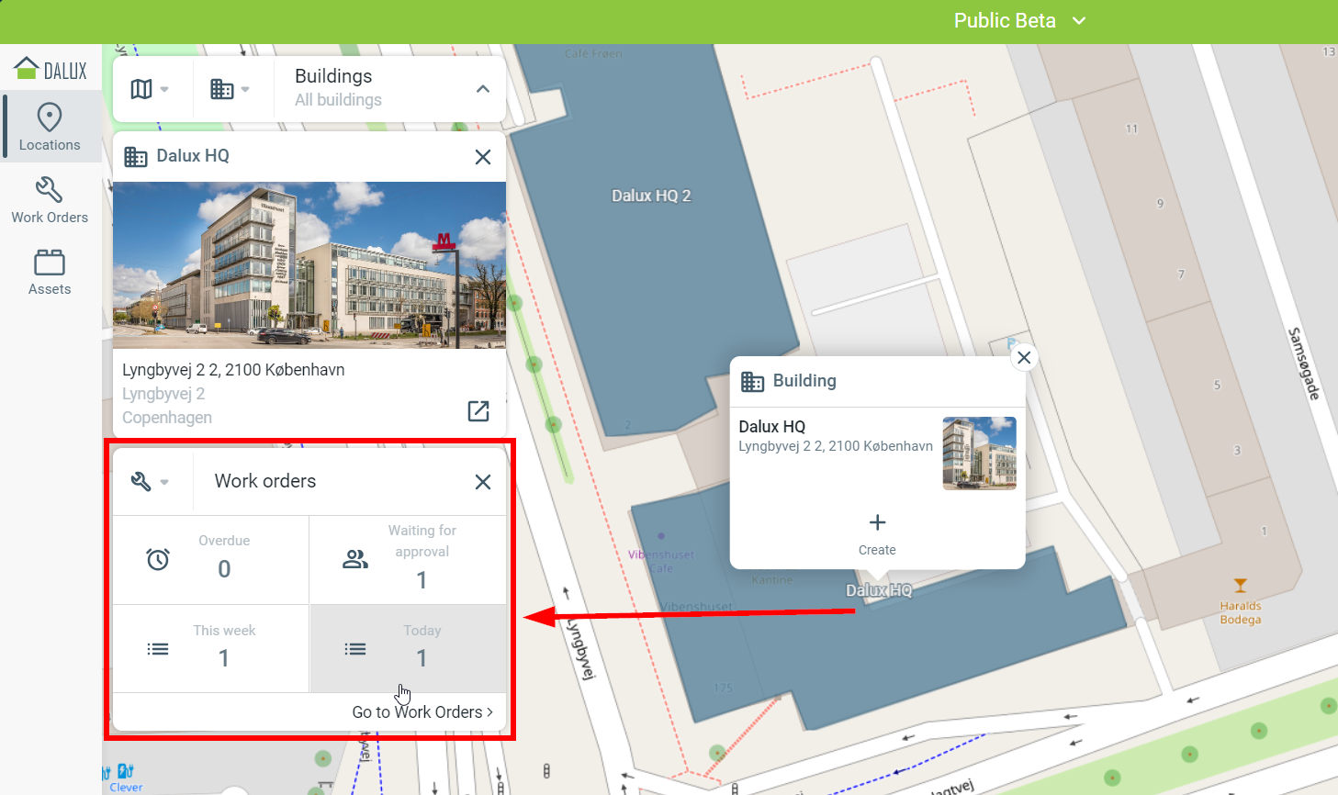Image resolution: width=1338 pixels, height=795 pixels.
Task: Open Assets from the sidebar
Action: tap(50, 272)
